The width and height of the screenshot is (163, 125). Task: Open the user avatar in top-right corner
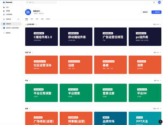click(x=159, y=2)
